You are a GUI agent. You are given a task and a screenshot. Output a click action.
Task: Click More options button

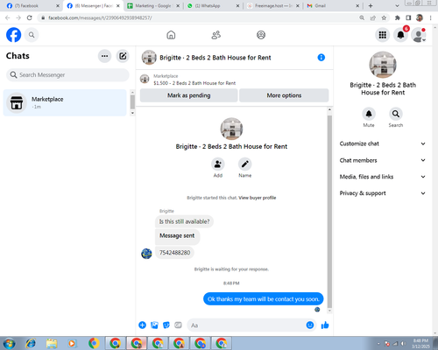(284, 95)
